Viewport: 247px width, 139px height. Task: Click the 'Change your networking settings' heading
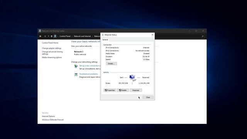coord(84,62)
